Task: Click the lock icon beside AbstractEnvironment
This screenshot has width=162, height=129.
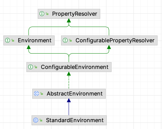Action: tap(42, 94)
